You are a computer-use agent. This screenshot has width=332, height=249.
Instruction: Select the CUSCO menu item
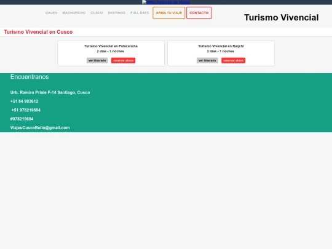pyautogui.click(x=97, y=13)
